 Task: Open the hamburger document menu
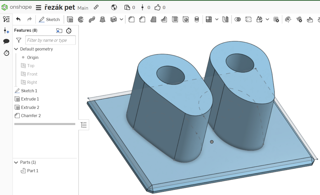[x=38, y=8]
